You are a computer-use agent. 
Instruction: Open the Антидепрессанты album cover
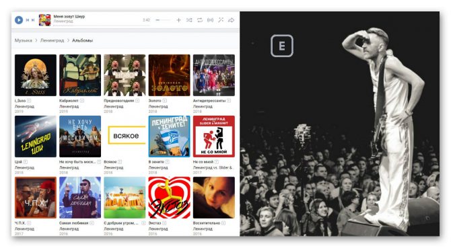[x=213, y=75]
